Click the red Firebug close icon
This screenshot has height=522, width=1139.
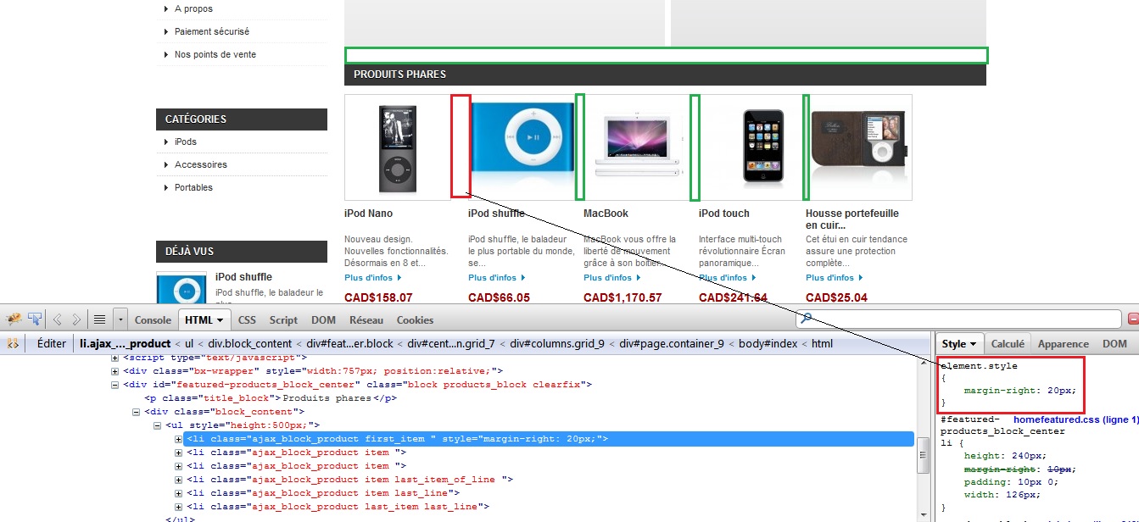(1133, 319)
